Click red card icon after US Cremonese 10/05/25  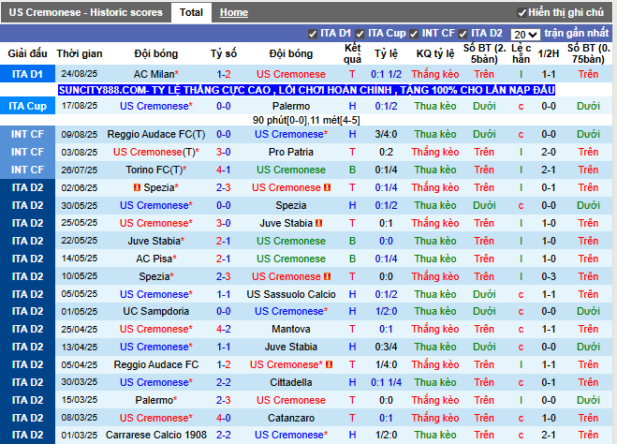pyautogui.click(x=327, y=276)
